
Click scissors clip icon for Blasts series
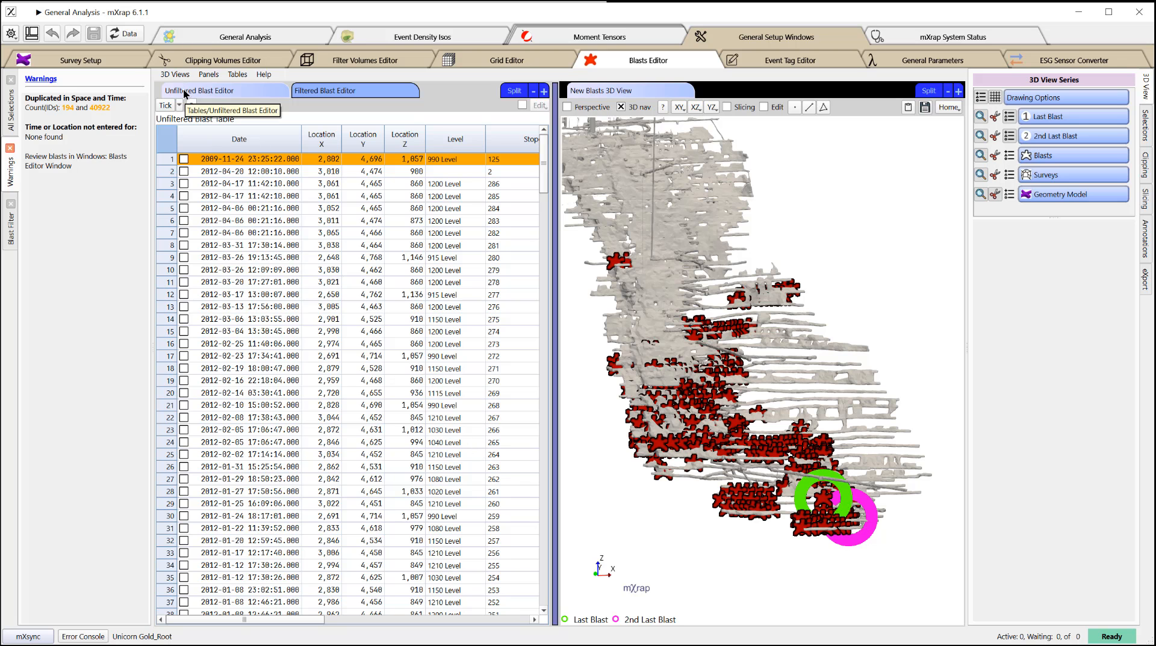click(995, 155)
